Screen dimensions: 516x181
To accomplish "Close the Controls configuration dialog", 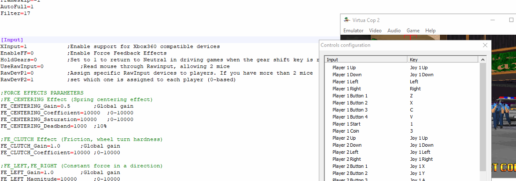I will (x=485, y=45).
